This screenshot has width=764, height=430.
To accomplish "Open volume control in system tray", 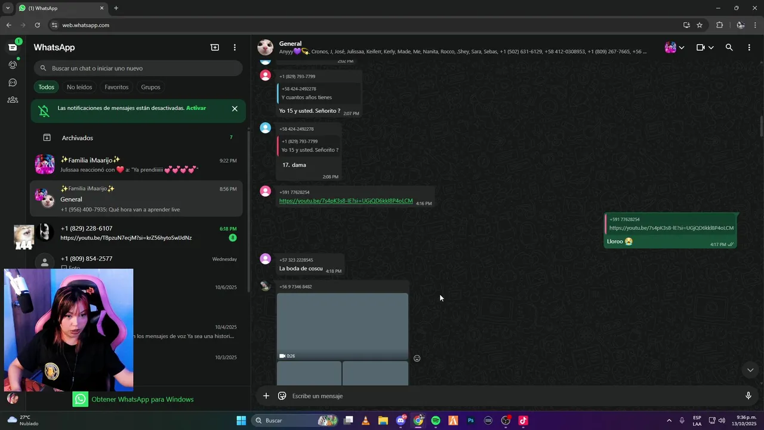I will (x=722, y=420).
